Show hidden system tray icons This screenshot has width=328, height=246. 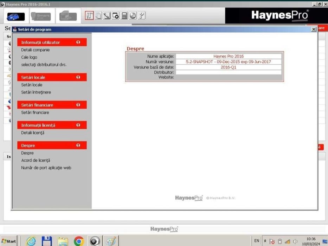(265, 241)
